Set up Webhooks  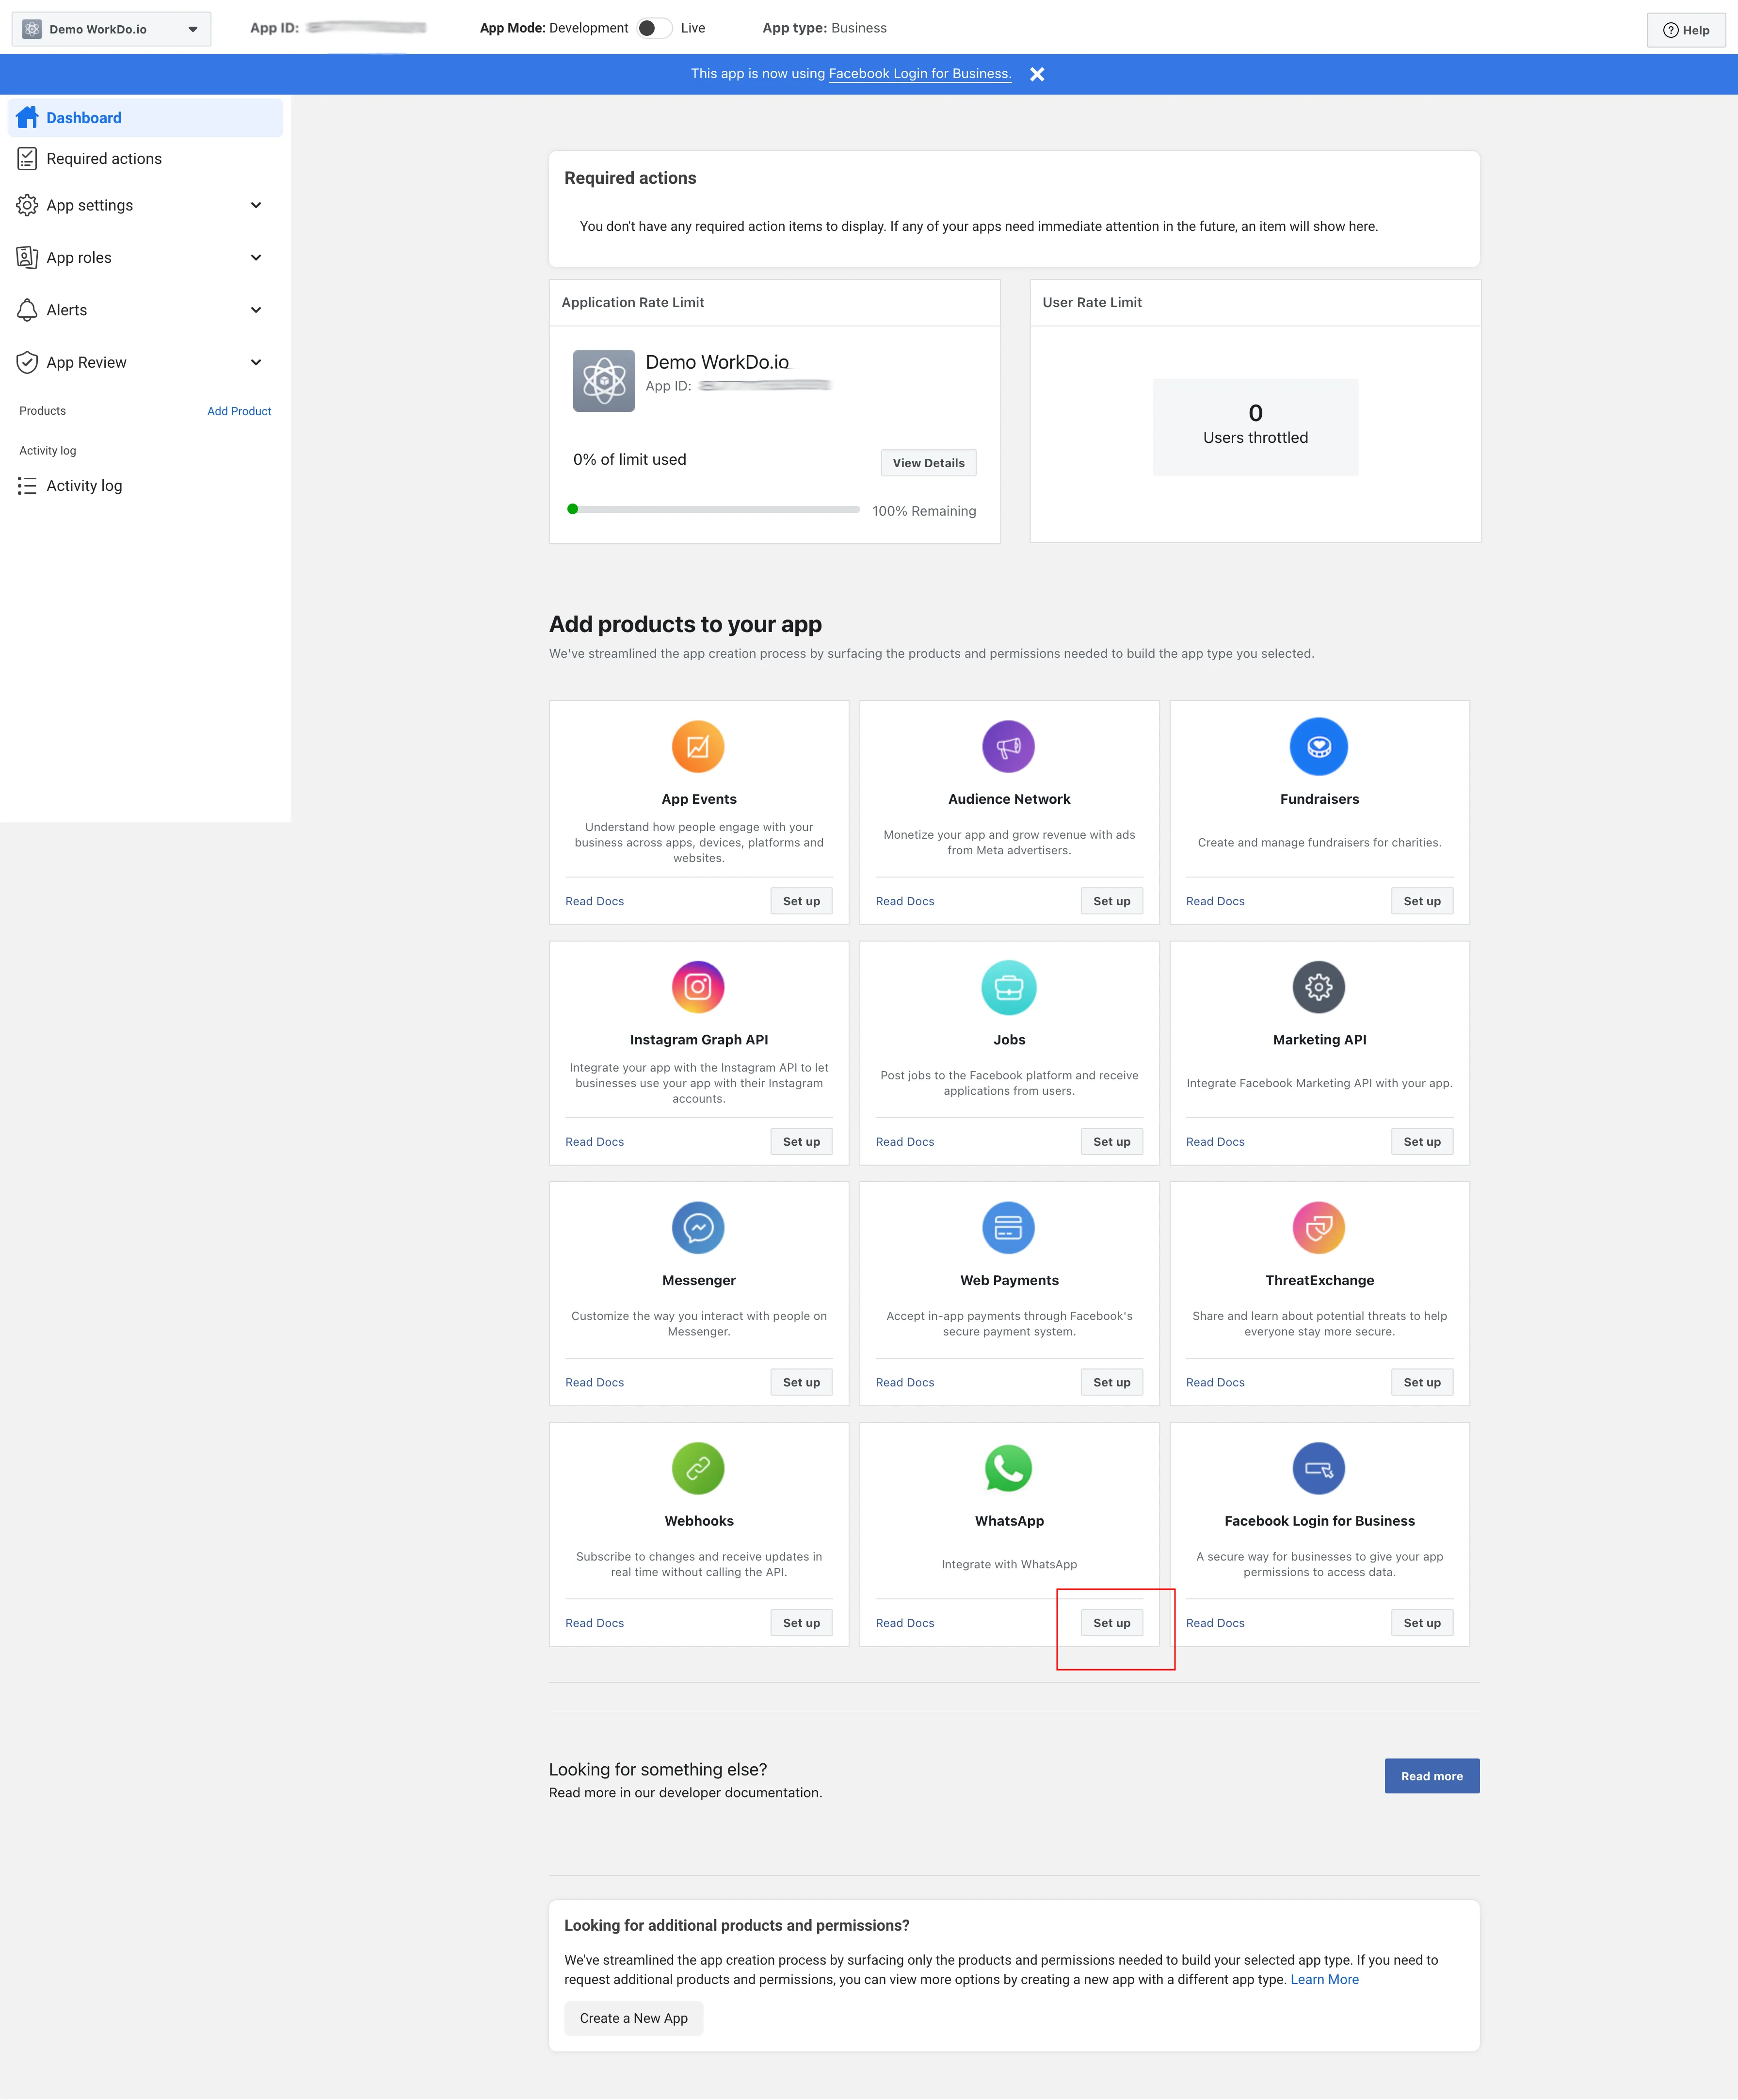pos(802,1623)
